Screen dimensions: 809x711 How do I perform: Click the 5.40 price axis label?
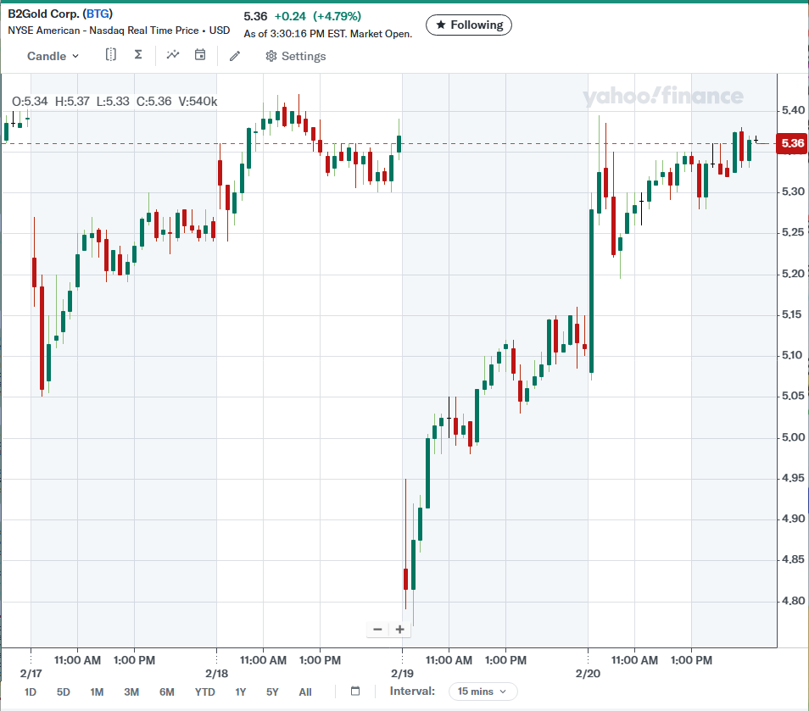point(793,110)
